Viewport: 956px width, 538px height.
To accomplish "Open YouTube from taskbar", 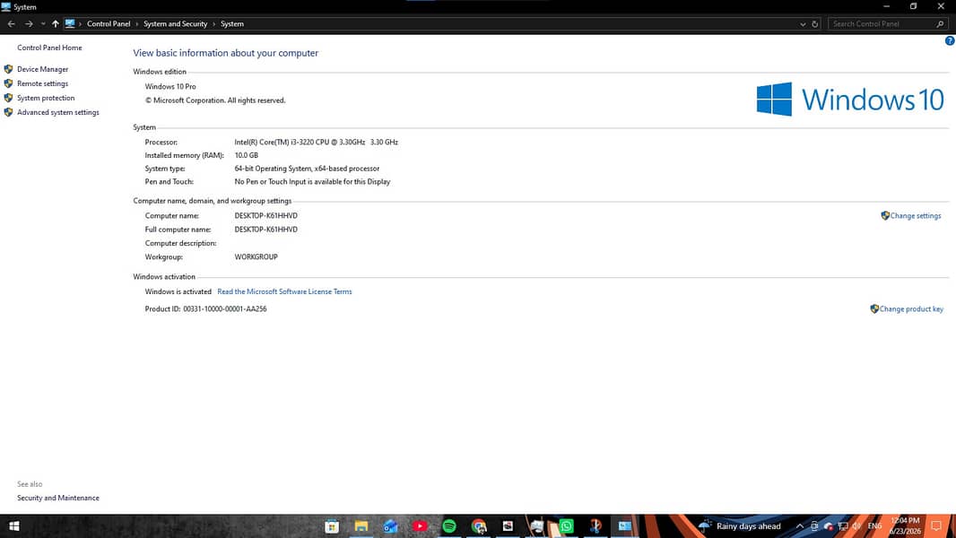I will pyautogui.click(x=420, y=525).
